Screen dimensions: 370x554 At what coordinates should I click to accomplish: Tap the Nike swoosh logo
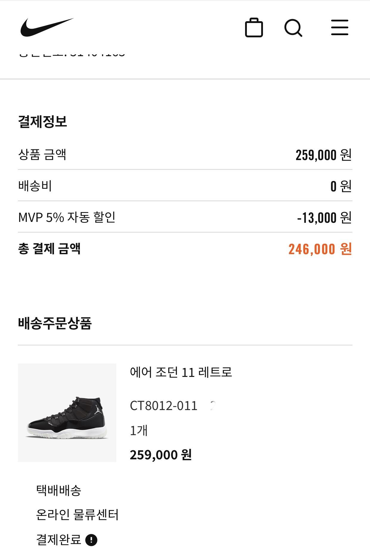pyautogui.click(x=47, y=27)
